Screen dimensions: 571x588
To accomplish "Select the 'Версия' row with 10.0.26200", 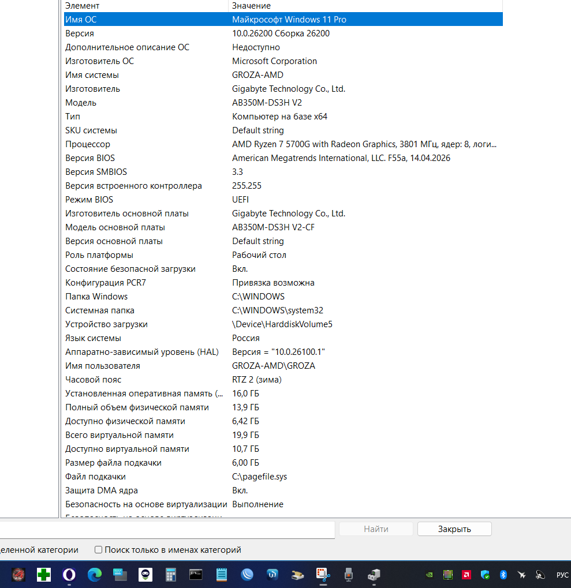I will point(283,33).
